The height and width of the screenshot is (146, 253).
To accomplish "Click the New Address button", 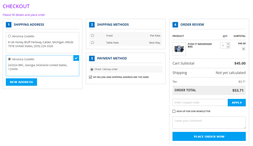I will pos(21,82).
